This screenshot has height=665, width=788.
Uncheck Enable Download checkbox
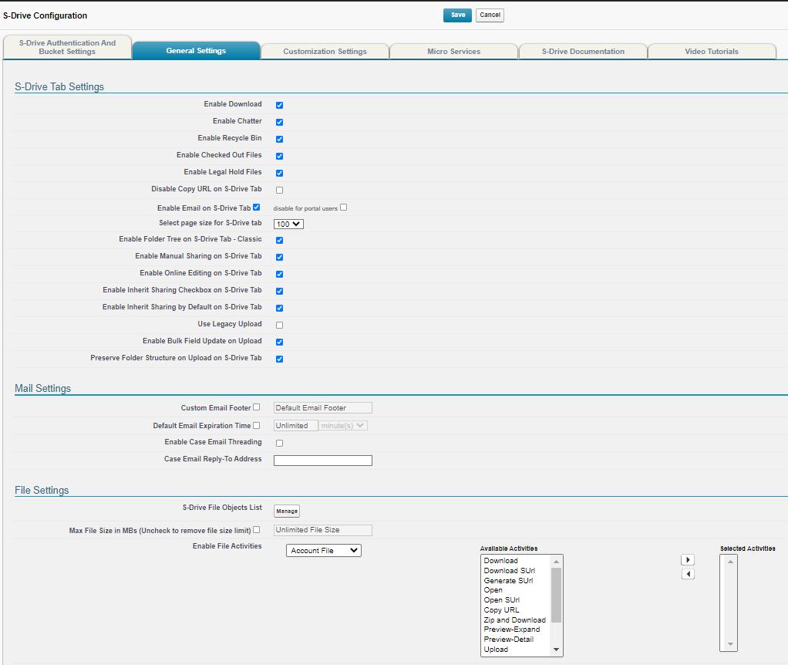(279, 105)
